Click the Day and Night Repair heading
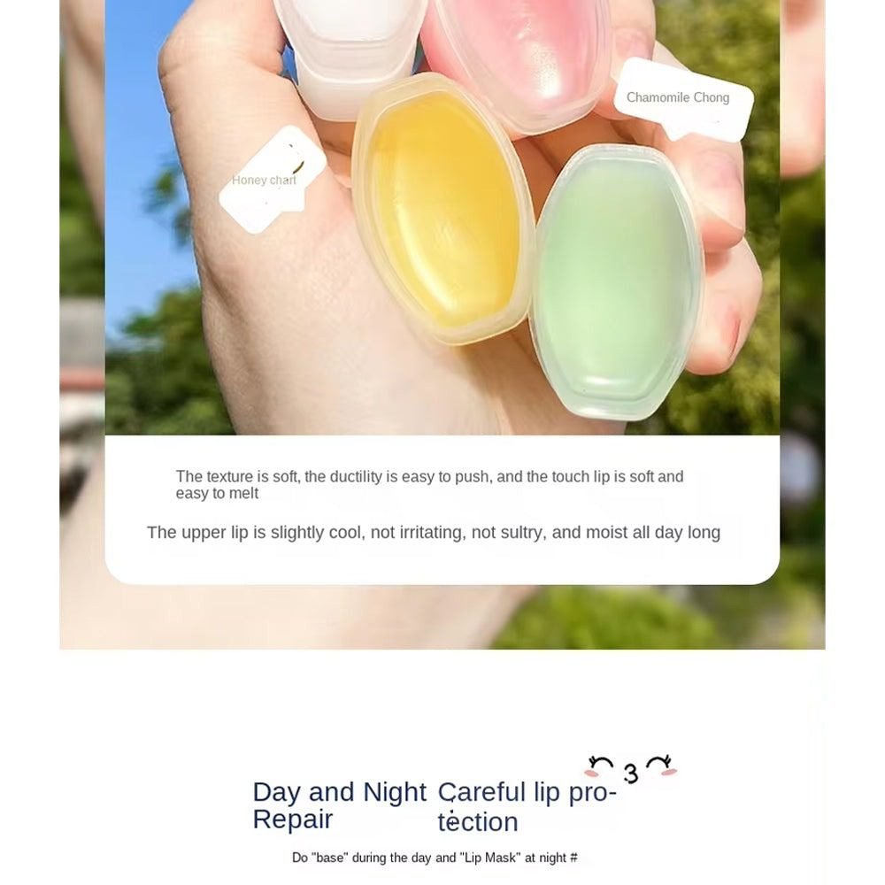The width and height of the screenshot is (885, 885). (x=339, y=805)
